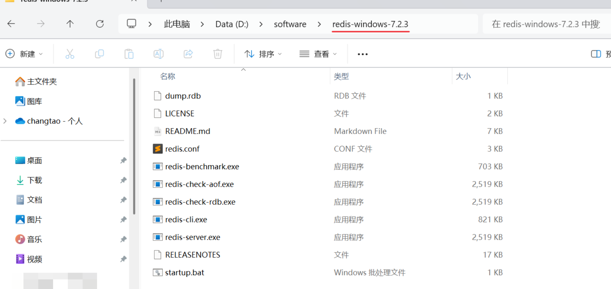Toggle the preview pane button

point(596,54)
